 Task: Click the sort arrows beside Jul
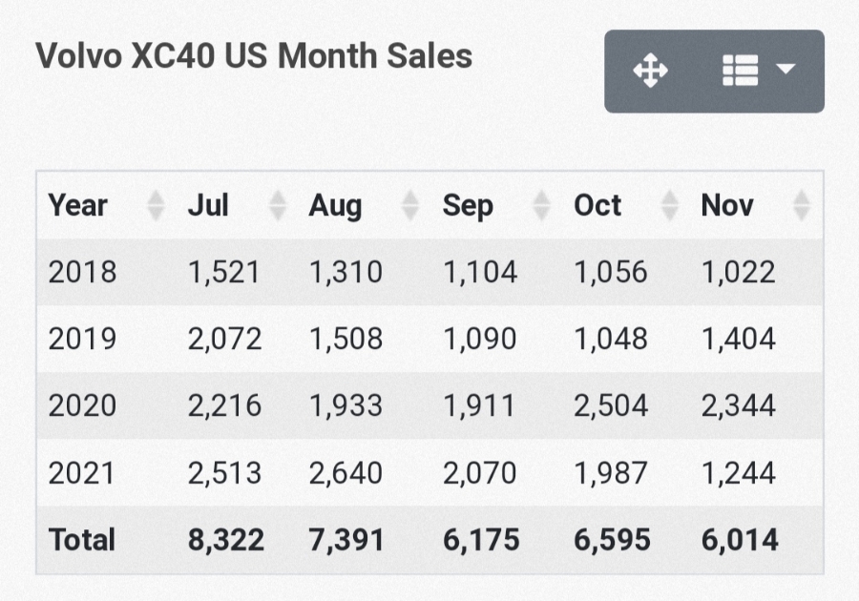pos(277,205)
